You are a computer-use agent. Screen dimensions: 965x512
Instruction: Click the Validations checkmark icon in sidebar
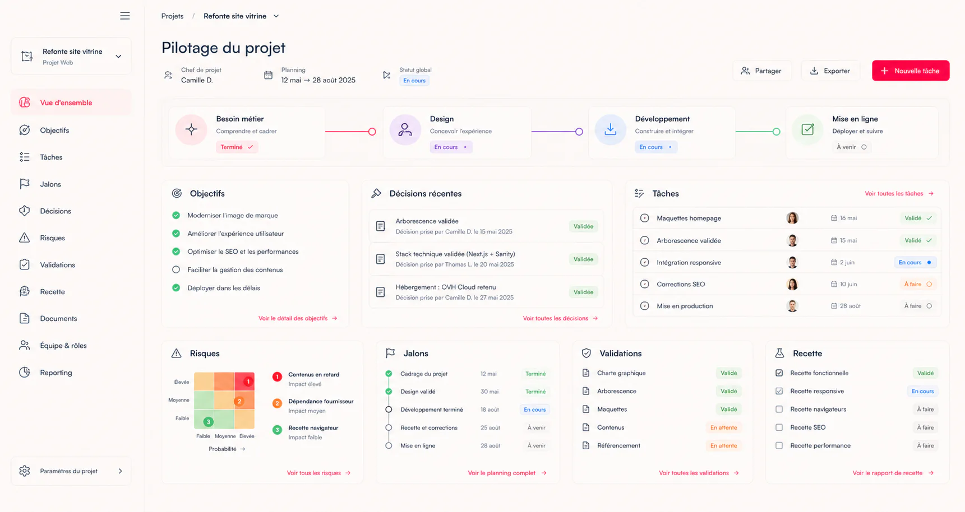tap(25, 264)
